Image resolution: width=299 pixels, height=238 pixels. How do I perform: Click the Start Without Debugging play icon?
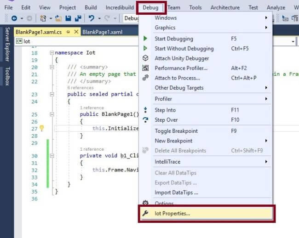tap(145, 48)
